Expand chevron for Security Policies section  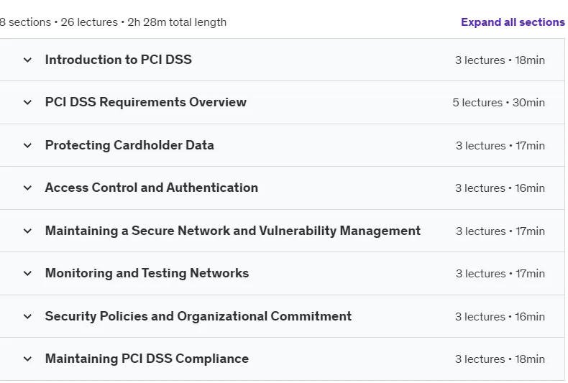(x=27, y=316)
